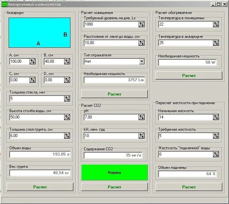Focus the D, см input field
This screenshot has width=229, height=204.
[x=54, y=80]
